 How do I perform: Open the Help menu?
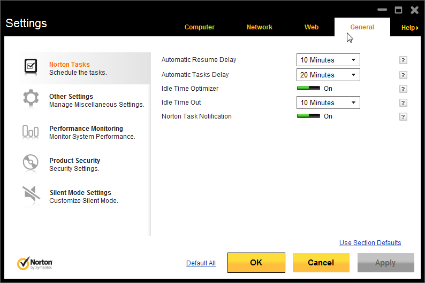410,28
